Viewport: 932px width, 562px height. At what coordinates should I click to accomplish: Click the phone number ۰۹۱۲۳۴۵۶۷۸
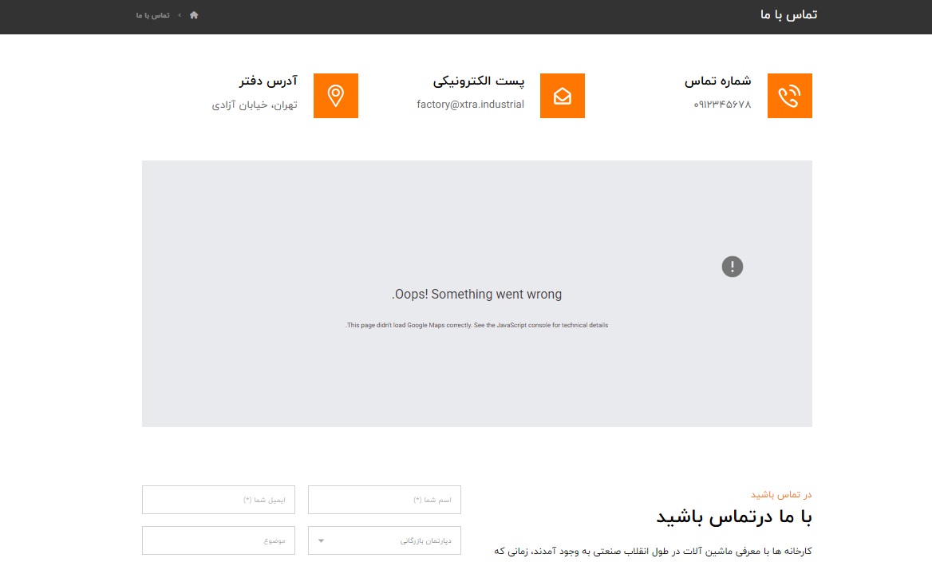(x=722, y=105)
